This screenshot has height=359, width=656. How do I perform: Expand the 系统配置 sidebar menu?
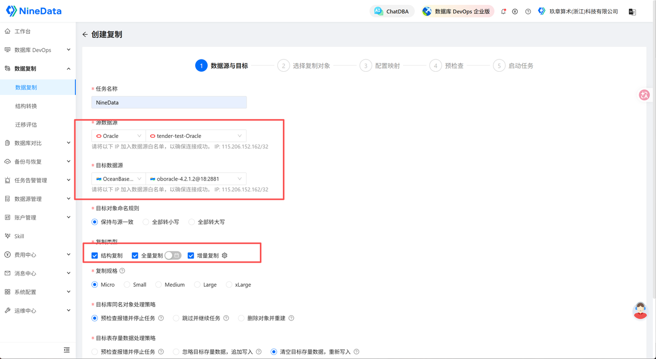click(38, 292)
